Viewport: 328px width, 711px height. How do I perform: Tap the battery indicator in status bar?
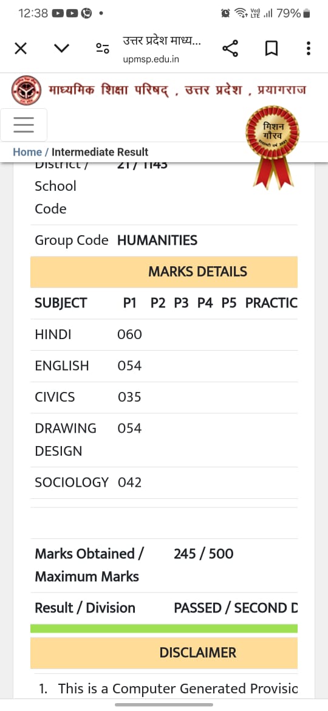coord(307,13)
